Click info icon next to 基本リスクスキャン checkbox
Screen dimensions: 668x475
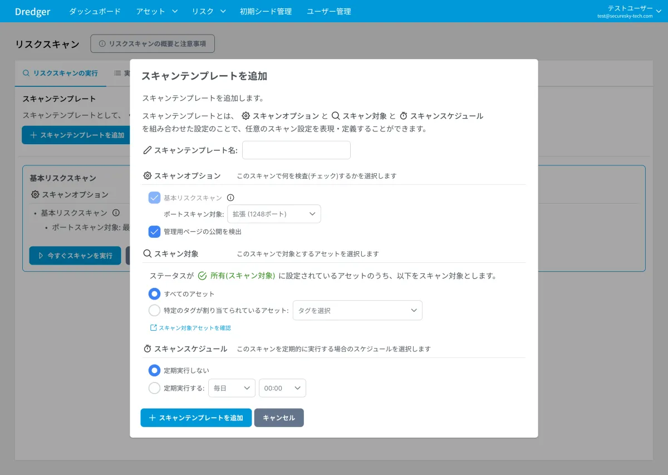point(230,198)
